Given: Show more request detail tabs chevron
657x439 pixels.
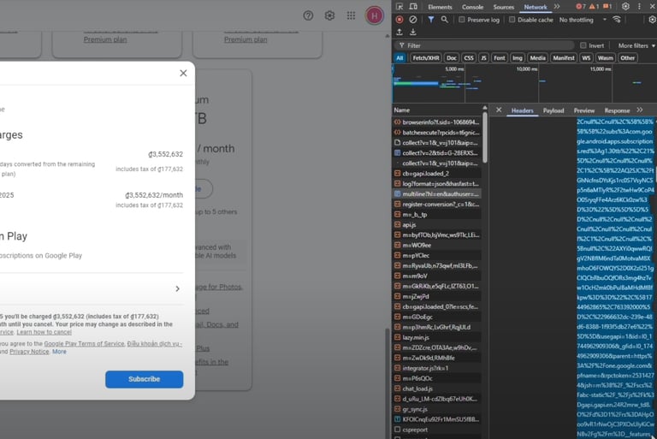Looking at the screenshot, I should click(639, 110).
